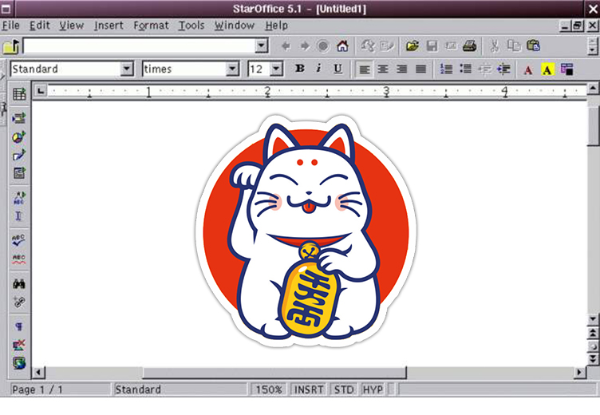
Task: Justify the text
Action: click(420, 69)
